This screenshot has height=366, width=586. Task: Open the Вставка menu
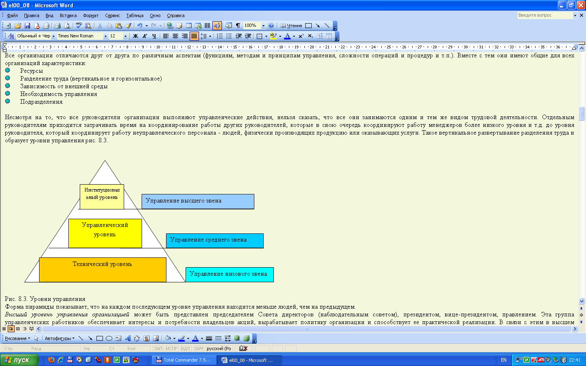pyautogui.click(x=68, y=15)
